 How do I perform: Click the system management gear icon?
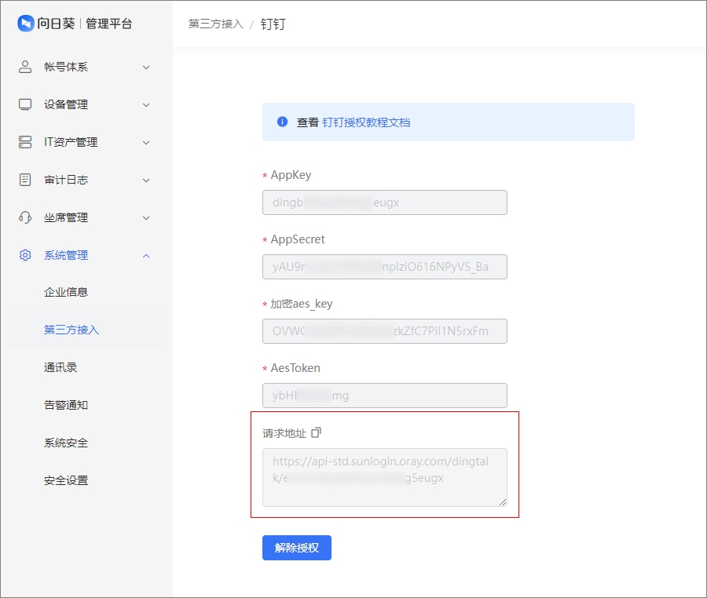[x=26, y=255]
